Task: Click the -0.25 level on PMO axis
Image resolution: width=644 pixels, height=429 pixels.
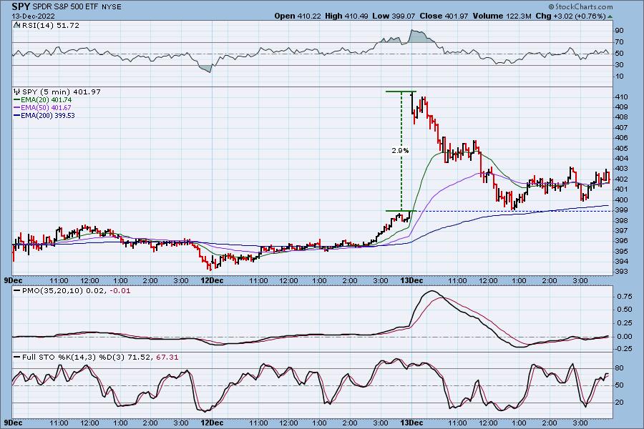Action: (x=623, y=349)
